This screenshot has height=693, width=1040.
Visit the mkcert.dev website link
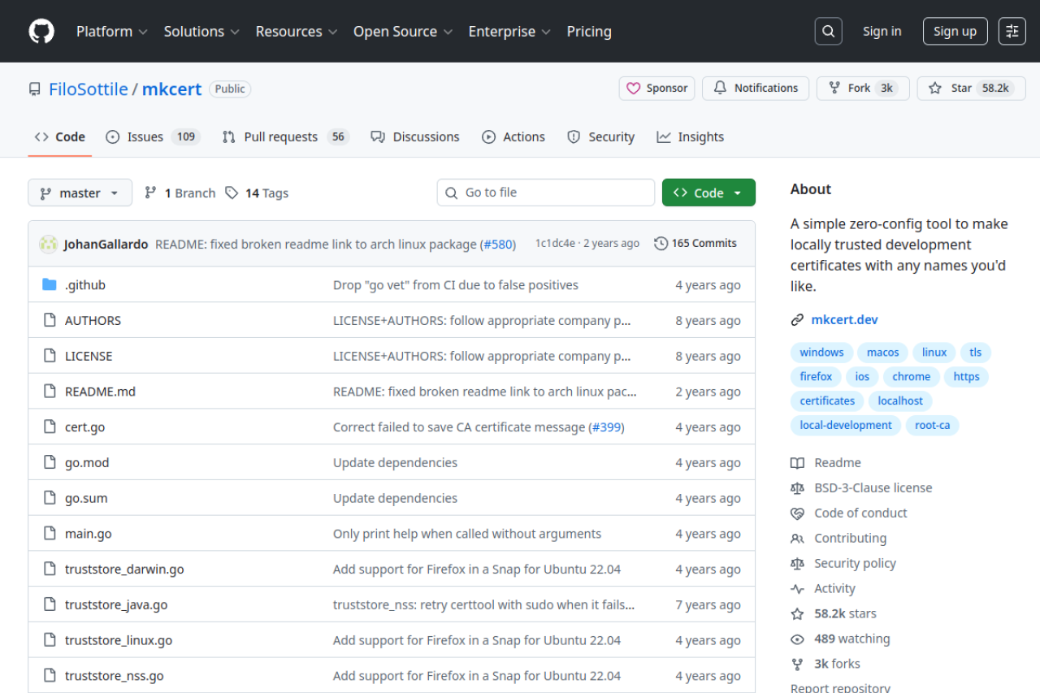coord(844,319)
